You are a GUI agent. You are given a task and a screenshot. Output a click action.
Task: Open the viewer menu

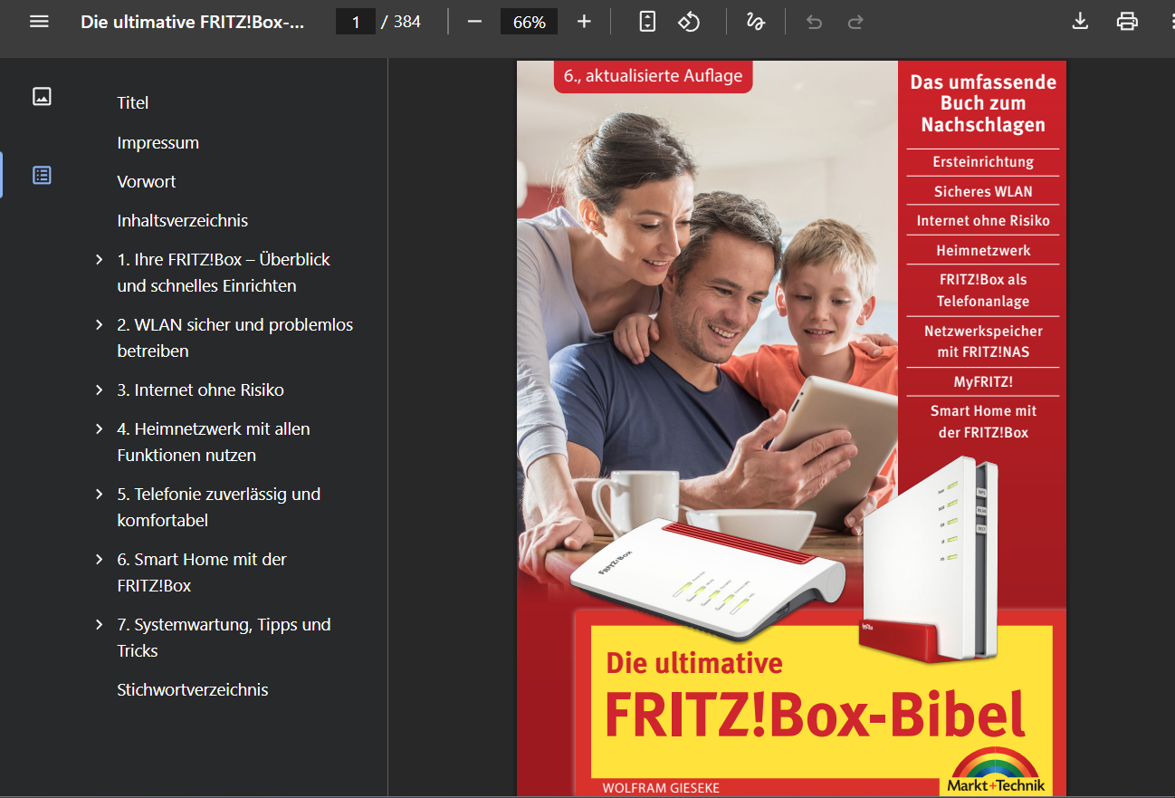(39, 21)
